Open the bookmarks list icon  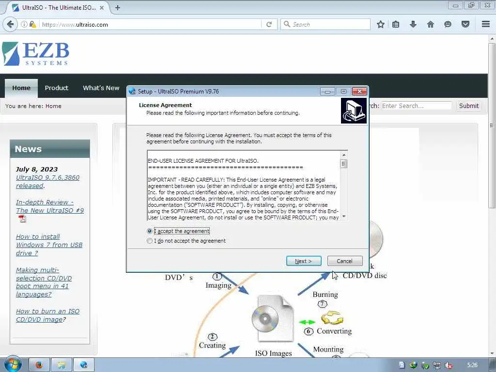tap(396, 24)
